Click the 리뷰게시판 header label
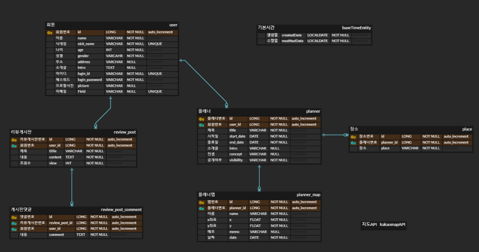This screenshot has height=252, width=479. (21, 132)
